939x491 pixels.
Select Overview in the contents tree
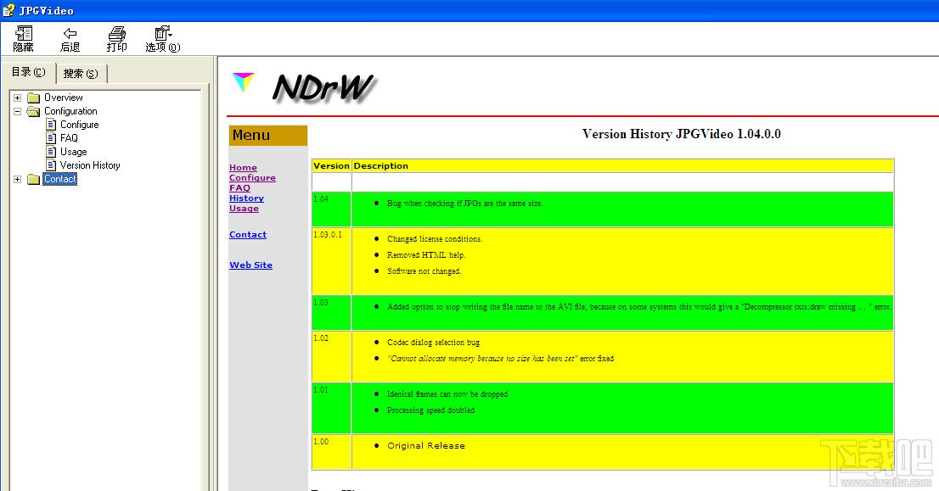pyautogui.click(x=64, y=98)
